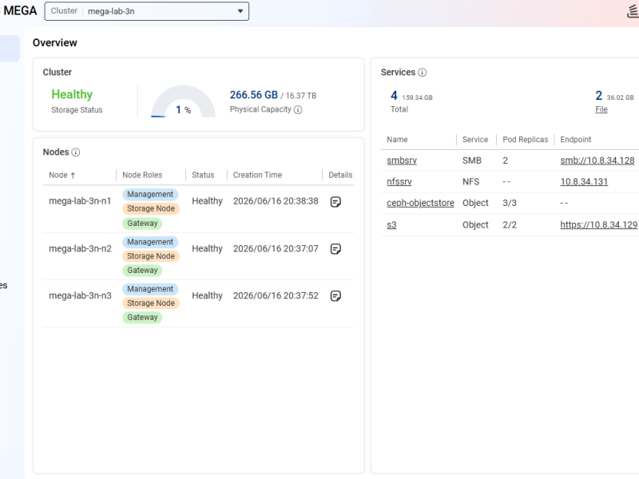Click the 4 Total services count
This screenshot has width=639, height=479.
pos(394,96)
